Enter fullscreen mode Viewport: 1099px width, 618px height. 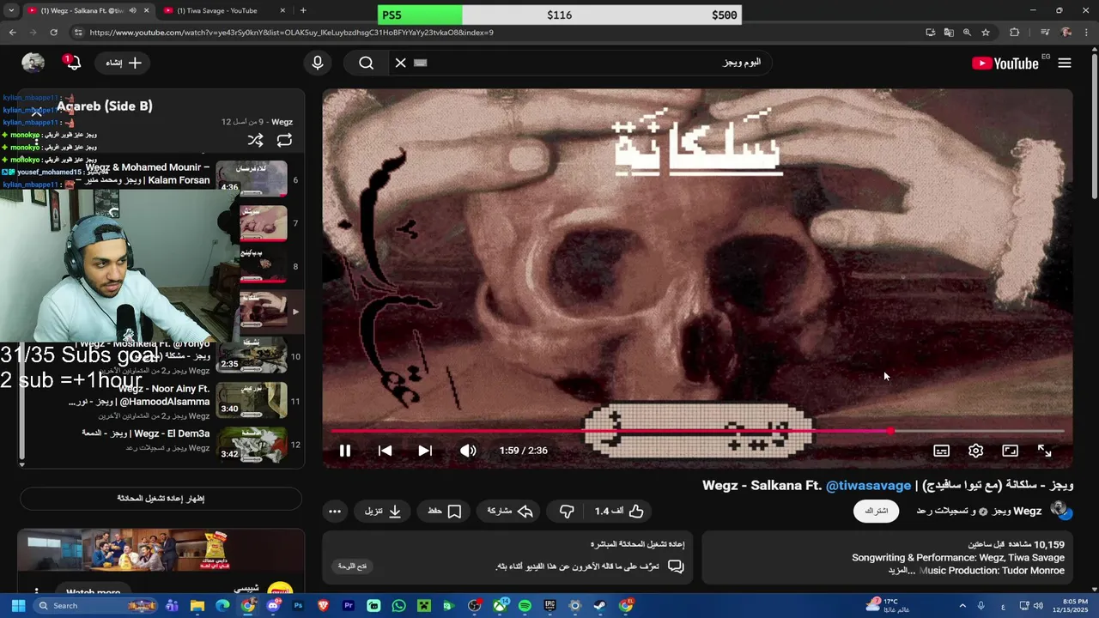click(1044, 451)
